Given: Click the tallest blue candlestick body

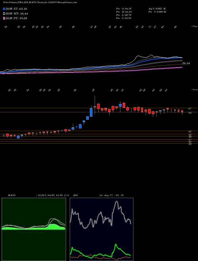Looking at the screenshot, I should coord(91,113).
